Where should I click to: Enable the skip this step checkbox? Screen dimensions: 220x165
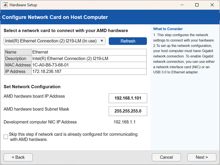tap(6, 137)
